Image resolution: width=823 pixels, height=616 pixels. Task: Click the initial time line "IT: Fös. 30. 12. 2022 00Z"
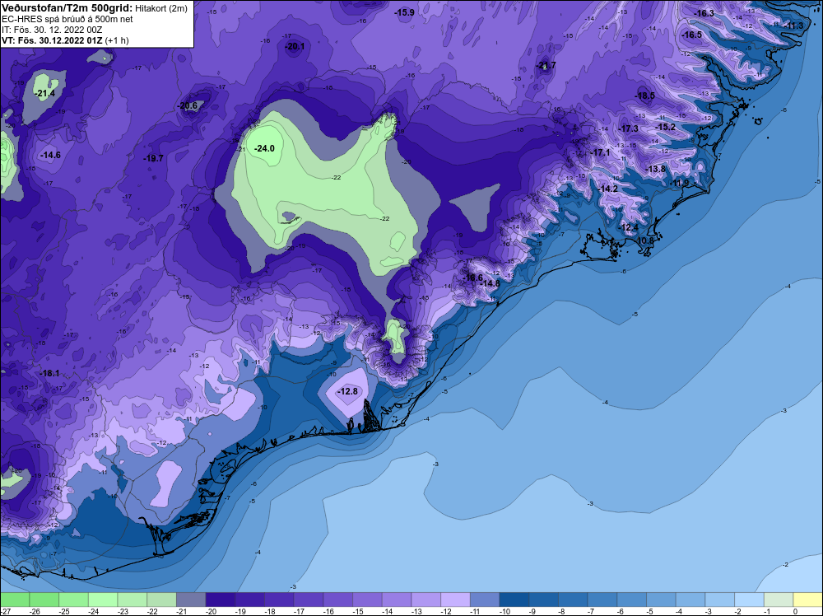coord(52,30)
